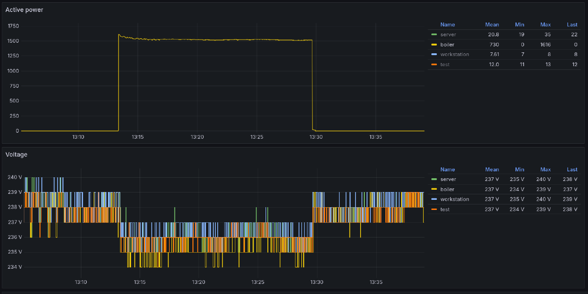Screen dimensions: 588x294
Task: Isolate boiler series in Voltage legend
Action: coord(447,189)
